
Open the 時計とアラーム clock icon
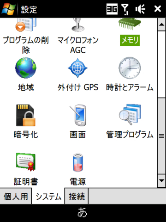[130, 68]
